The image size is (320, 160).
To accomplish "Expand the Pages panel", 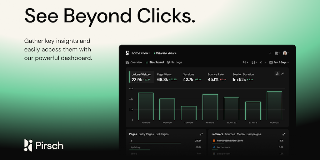I will click(x=202, y=134).
